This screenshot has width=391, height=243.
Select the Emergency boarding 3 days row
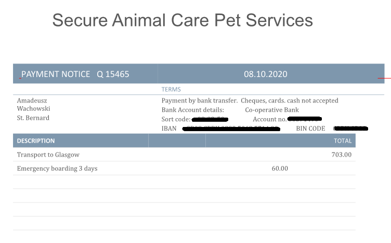(184, 169)
